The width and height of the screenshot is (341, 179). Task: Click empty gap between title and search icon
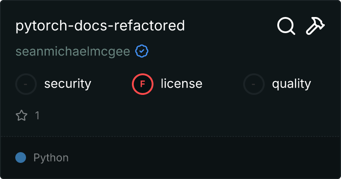[x=229, y=26]
